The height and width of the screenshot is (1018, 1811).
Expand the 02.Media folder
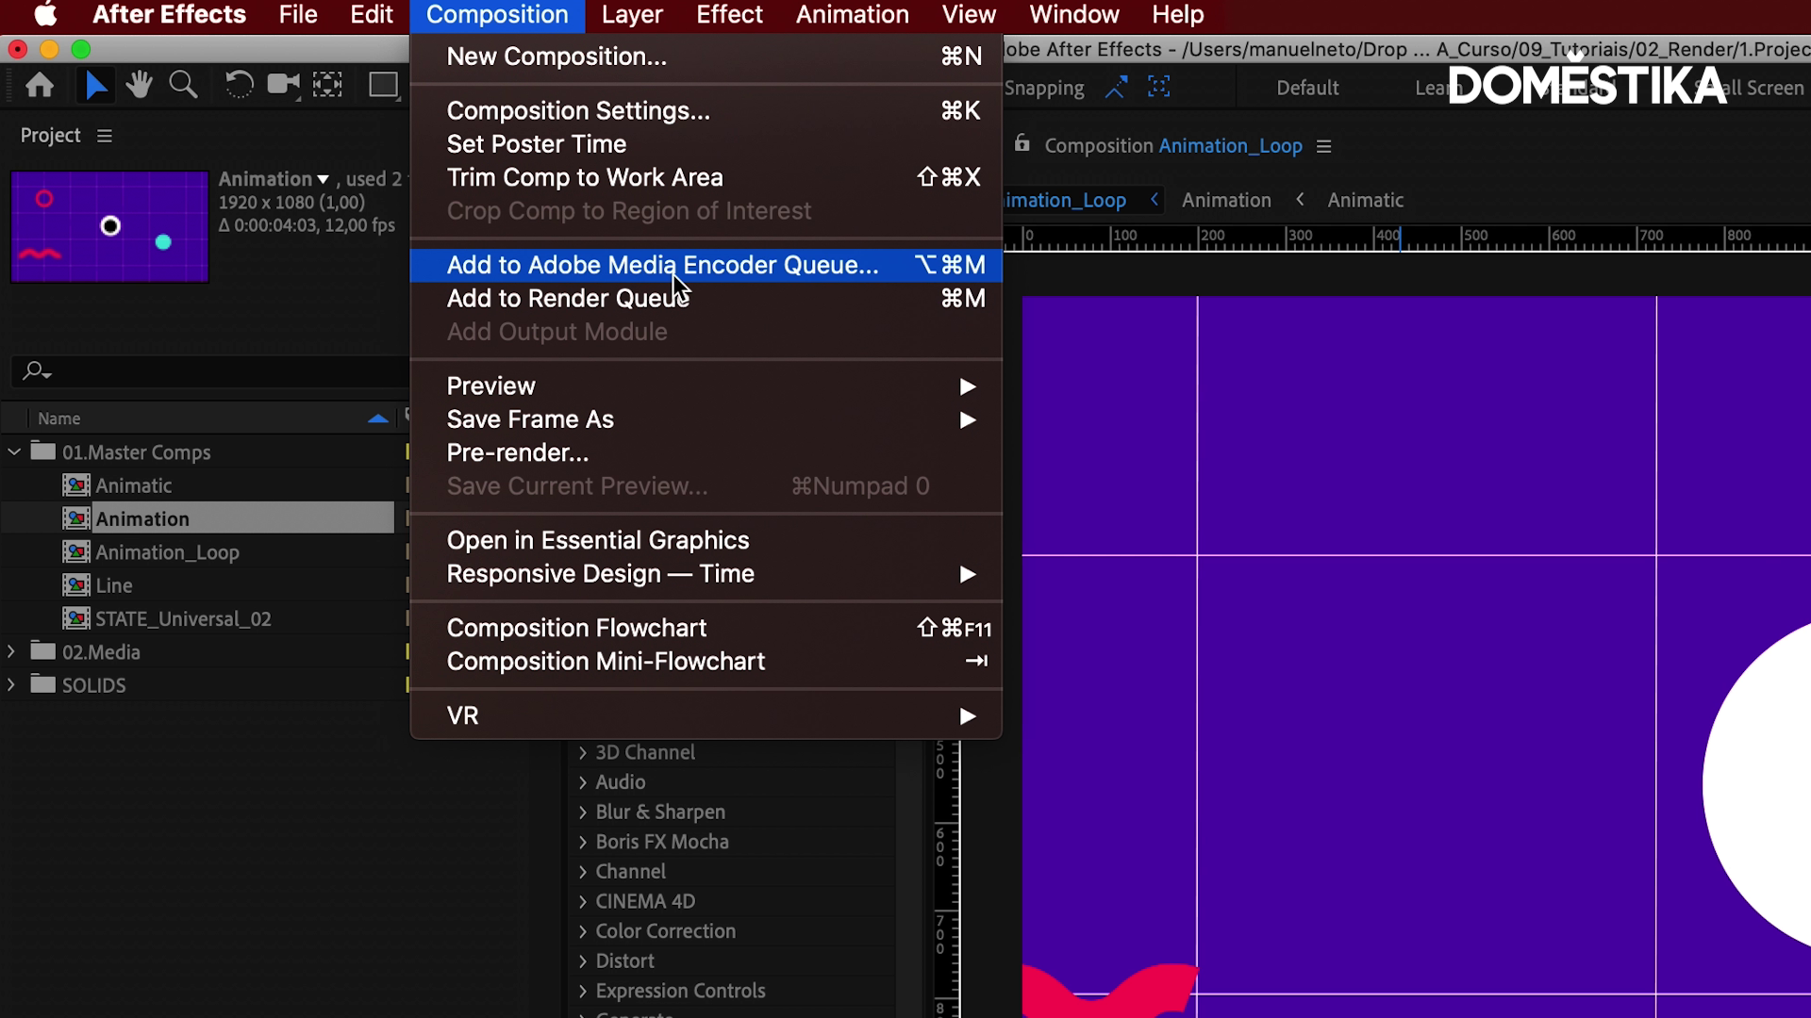coord(11,652)
